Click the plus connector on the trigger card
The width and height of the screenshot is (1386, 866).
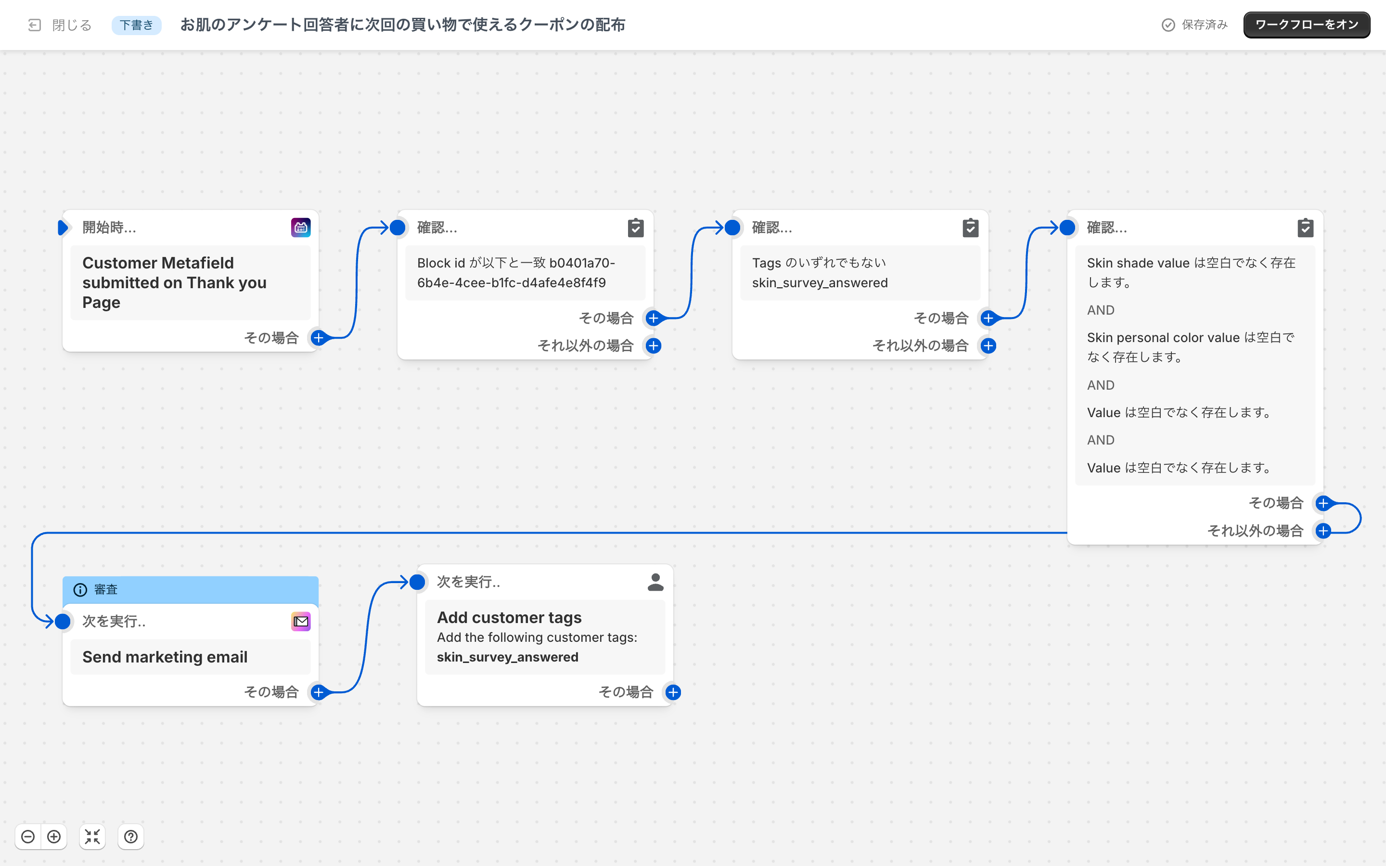(319, 338)
